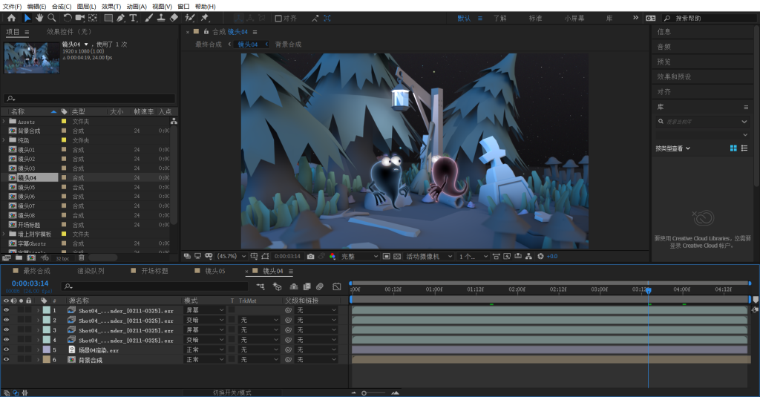760x397 pixels.
Task: Toggle the shy layers icon in timeline
Action: (x=294, y=286)
